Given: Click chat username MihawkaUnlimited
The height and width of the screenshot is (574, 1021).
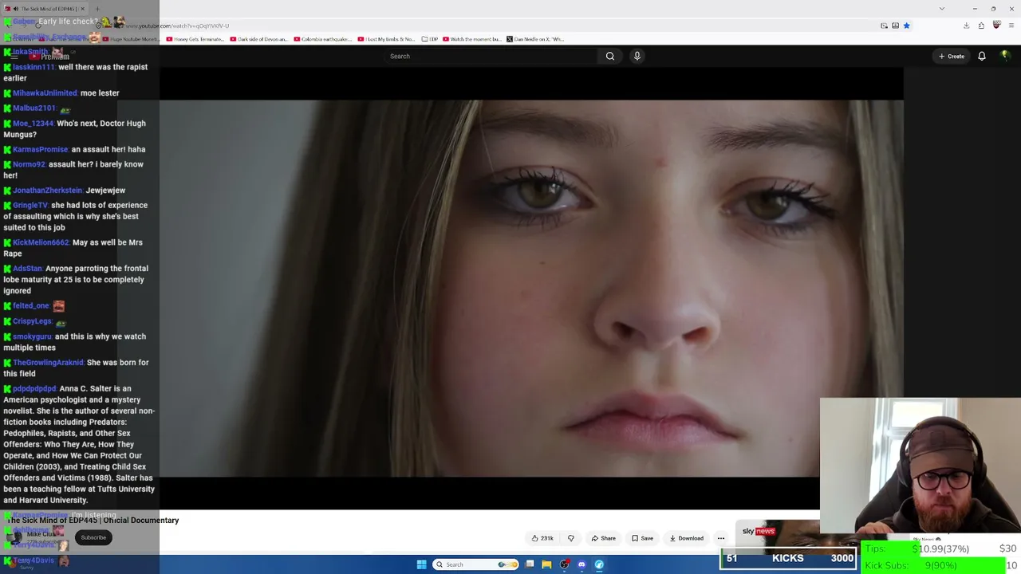Looking at the screenshot, I should point(45,93).
